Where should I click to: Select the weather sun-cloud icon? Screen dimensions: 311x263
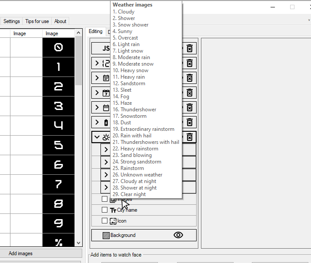click(x=106, y=137)
